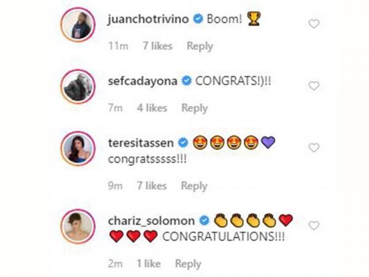Reply to juanchotrivino's Boom comment
Image resolution: width=369 pixels, height=277 pixels.
coord(199,46)
